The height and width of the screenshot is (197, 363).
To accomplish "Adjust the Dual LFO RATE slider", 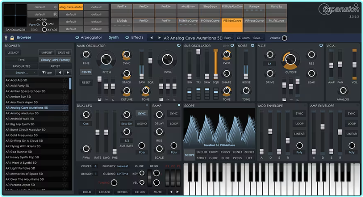I will (x=97, y=132).
